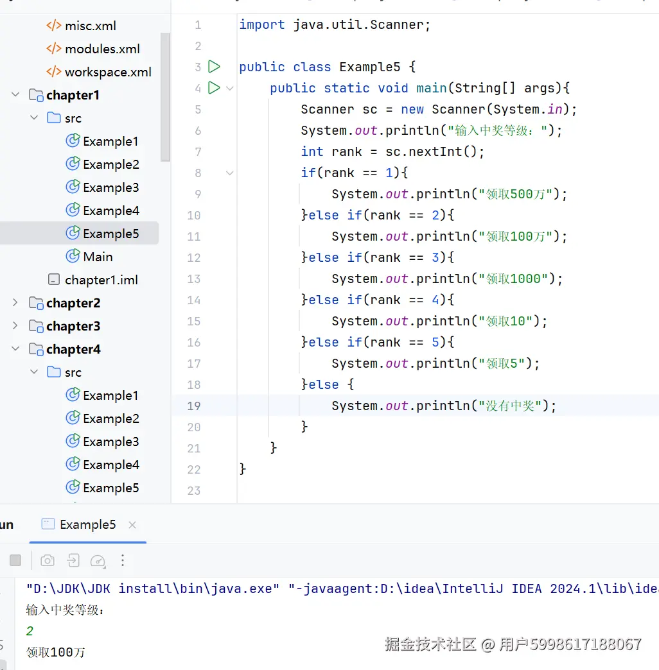Click line number 19 in gutter
The width and height of the screenshot is (659, 670).
[194, 406]
